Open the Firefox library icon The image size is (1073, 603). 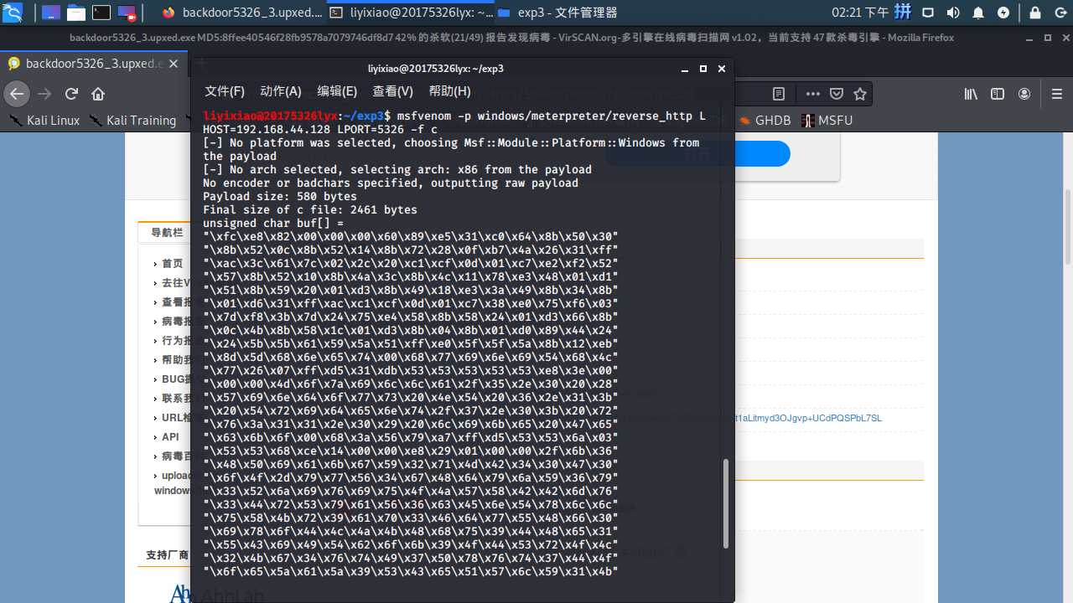971,94
